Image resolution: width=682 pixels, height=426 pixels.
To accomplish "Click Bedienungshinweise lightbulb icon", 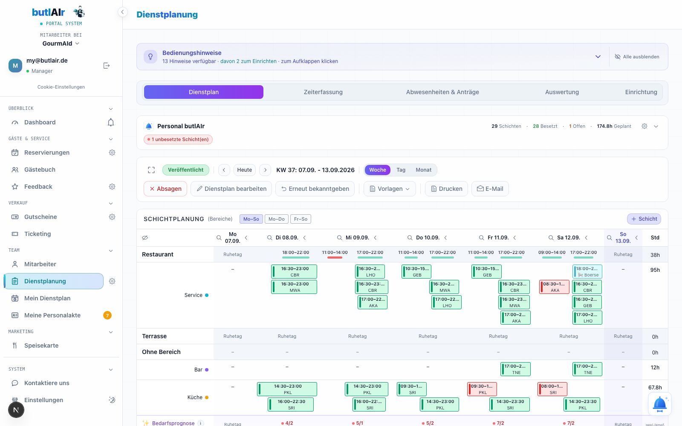I will pyautogui.click(x=150, y=57).
